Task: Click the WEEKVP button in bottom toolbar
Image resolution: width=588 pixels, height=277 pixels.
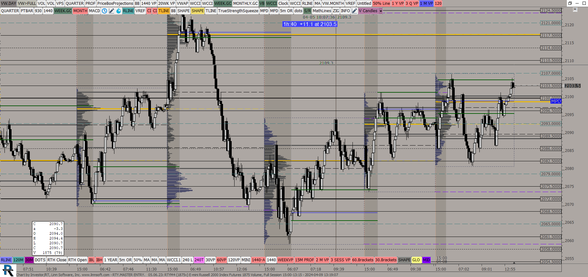Action: tap(285, 260)
